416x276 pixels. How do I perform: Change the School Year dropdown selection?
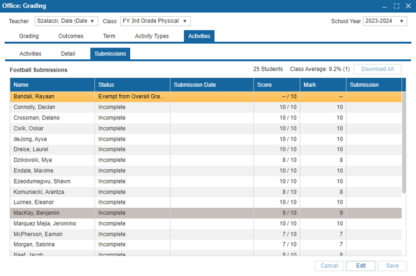pos(385,21)
